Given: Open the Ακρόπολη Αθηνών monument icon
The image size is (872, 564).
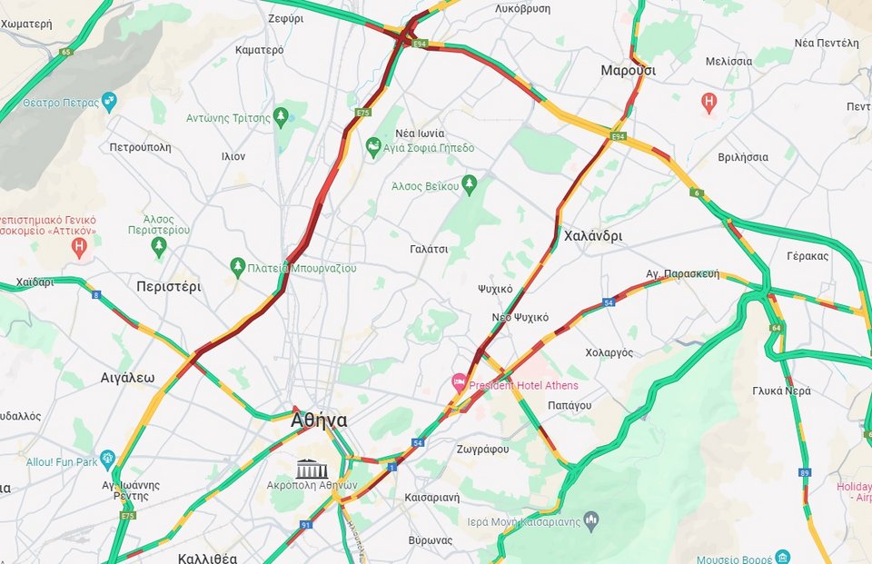Looking at the screenshot, I should 312,469.
